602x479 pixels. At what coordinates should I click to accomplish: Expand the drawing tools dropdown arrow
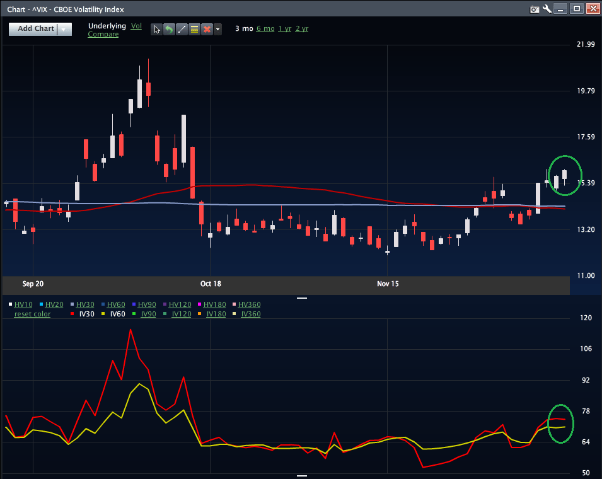pos(217,29)
